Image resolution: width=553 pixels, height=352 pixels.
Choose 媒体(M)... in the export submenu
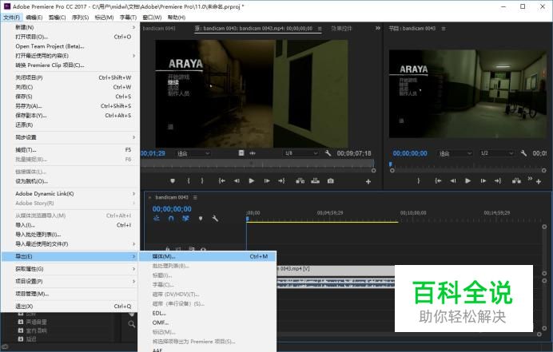pos(207,256)
